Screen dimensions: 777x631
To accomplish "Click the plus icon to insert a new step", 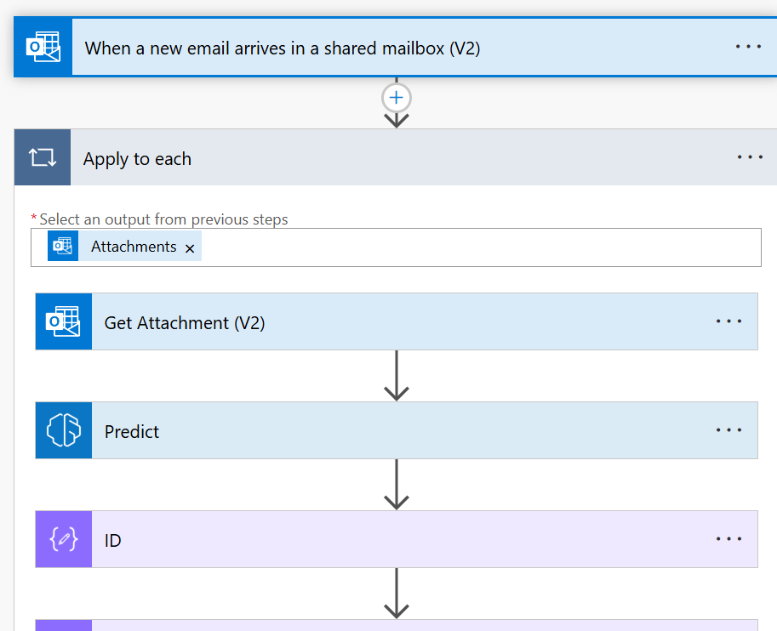I will pyautogui.click(x=396, y=98).
